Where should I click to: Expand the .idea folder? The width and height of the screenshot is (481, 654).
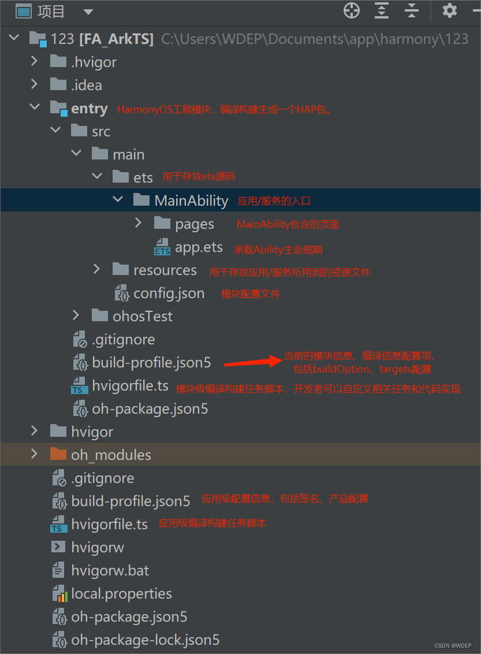tap(35, 84)
